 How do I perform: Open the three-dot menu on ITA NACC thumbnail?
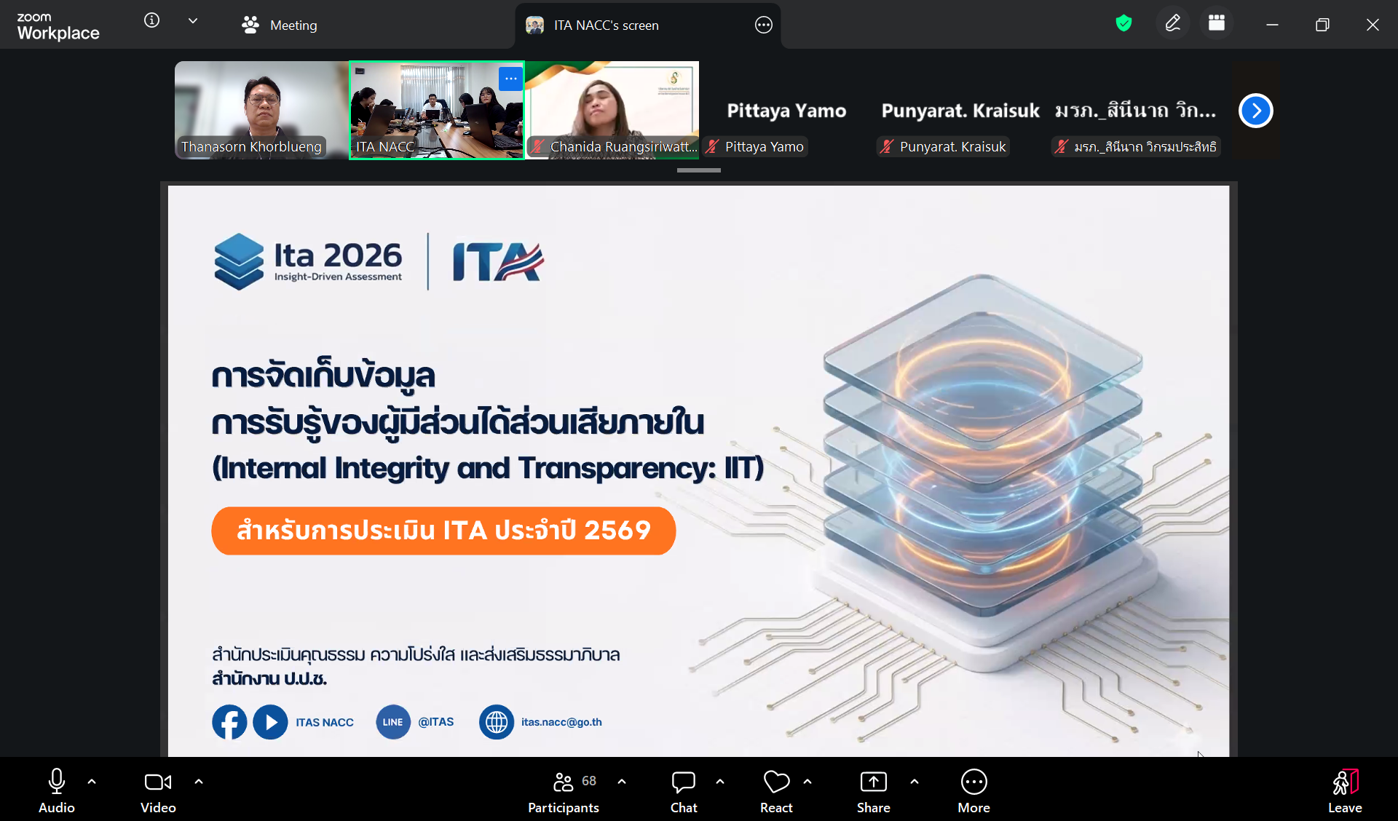tap(510, 79)
